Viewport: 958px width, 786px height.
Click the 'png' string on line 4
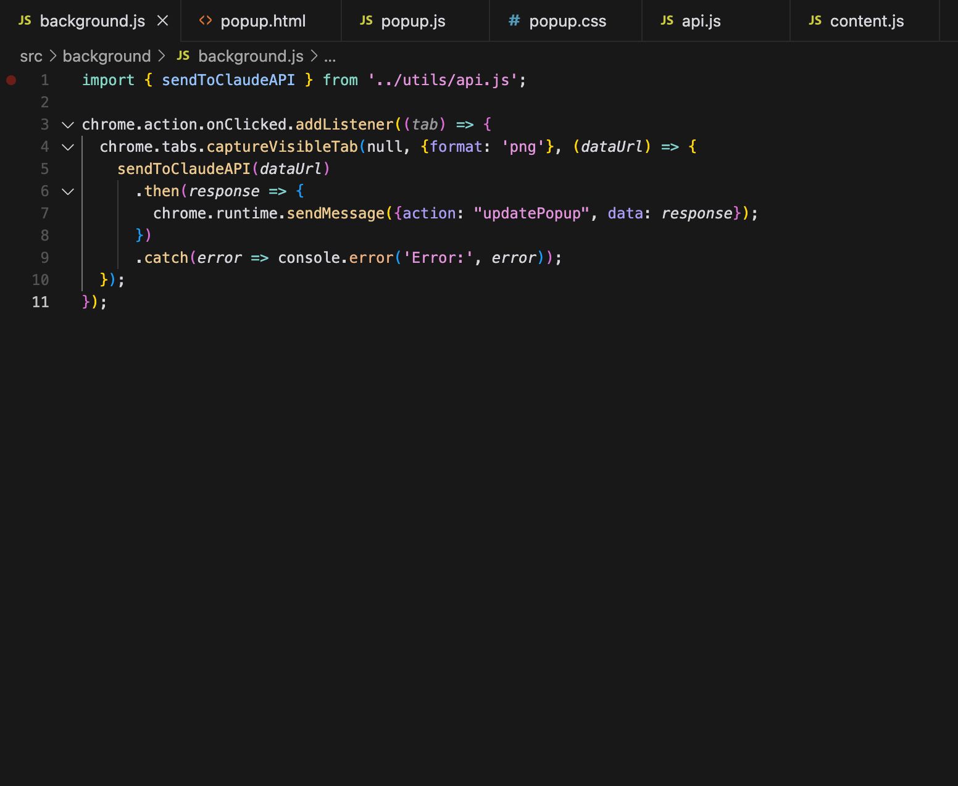point(523,147)
